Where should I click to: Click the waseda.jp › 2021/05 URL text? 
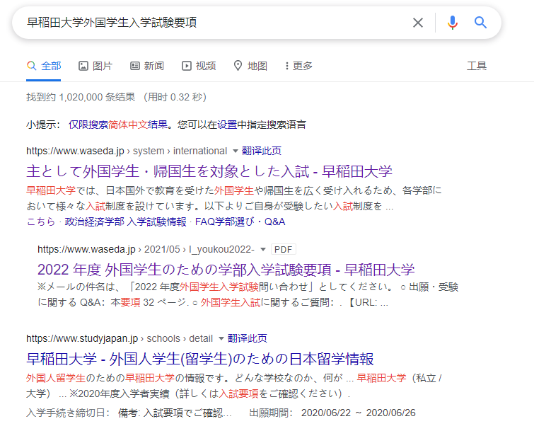146,249
